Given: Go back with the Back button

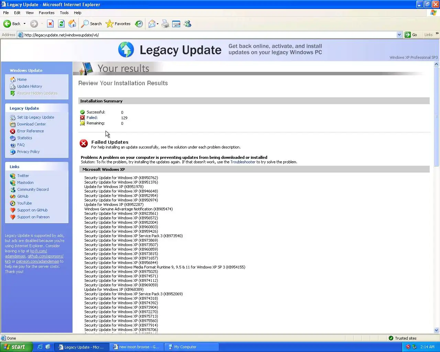Looking at the screenshot, I should point(12,24).
